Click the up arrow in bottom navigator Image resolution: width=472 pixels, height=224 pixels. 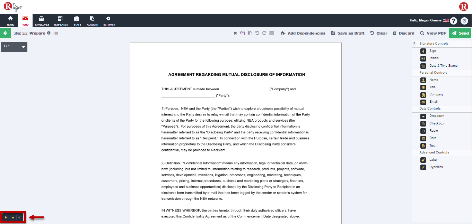coord(13,217)
